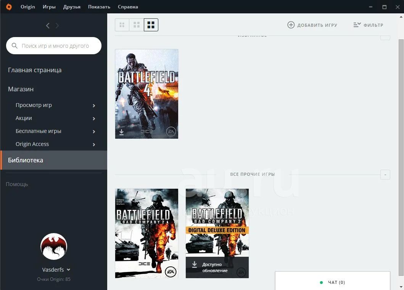
Task: Expand the Бесплатные игры chevron
Action: (94, 131)
